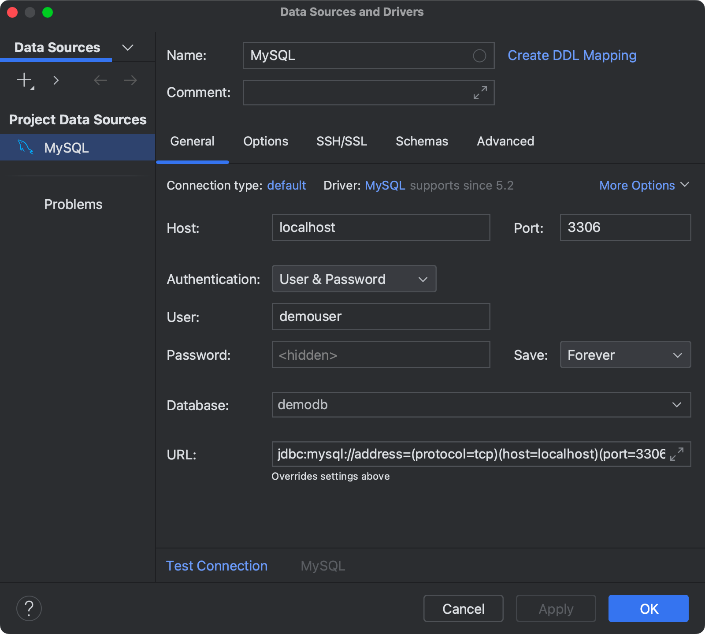Select the MySQL dolphin icon
Viewport: 705px width, 634px height.
(25, 147)
